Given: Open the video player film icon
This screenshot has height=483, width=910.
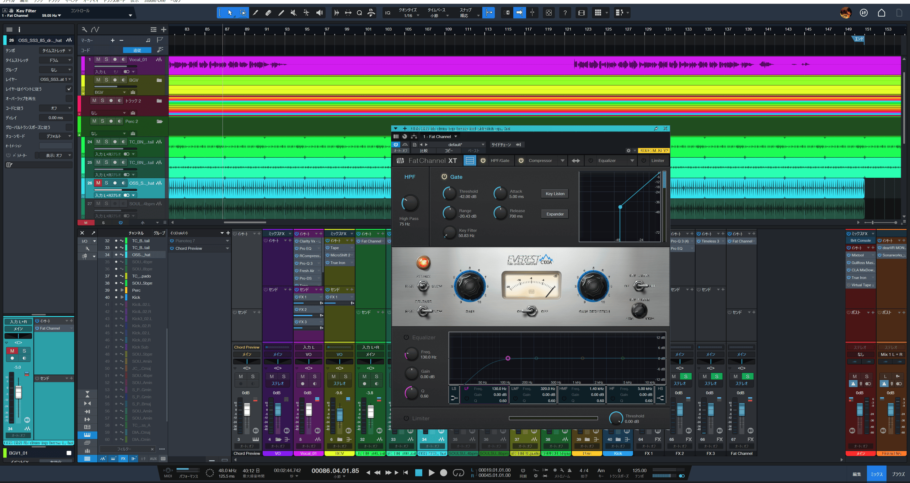Looking at the screenshot, I should (582, 13).
